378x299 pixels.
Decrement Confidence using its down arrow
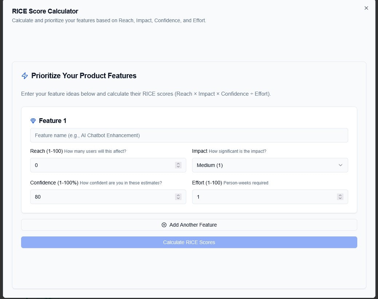pyautogui.click(x=178, y=199)
